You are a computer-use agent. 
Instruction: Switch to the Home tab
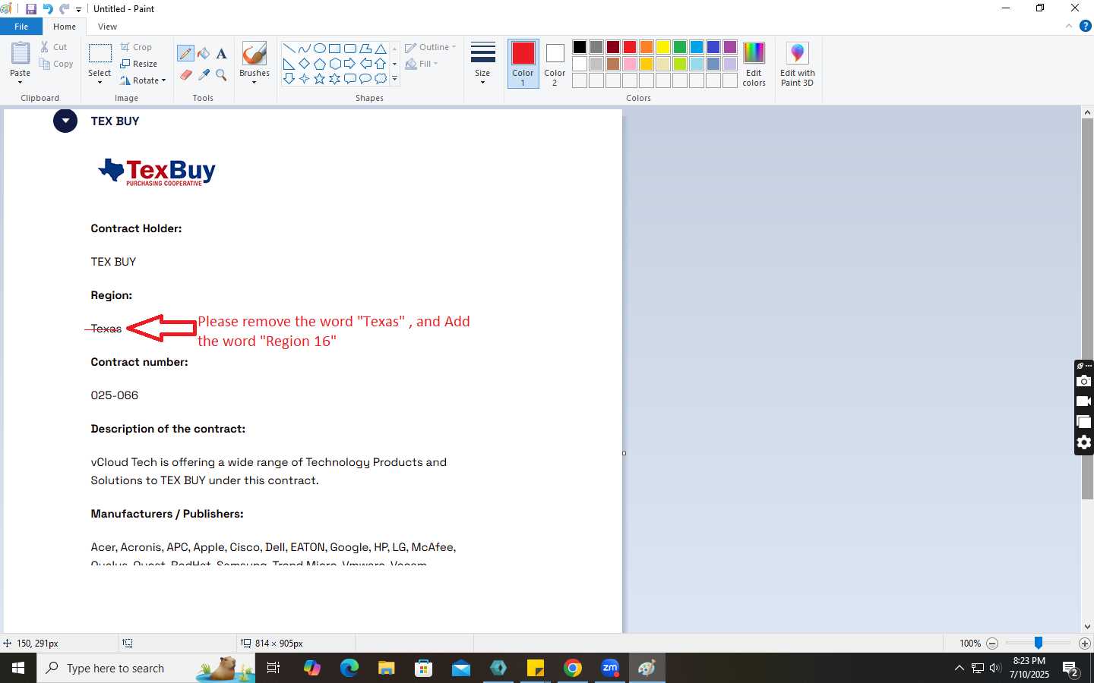pyautogui.click(x=65, y=27)
